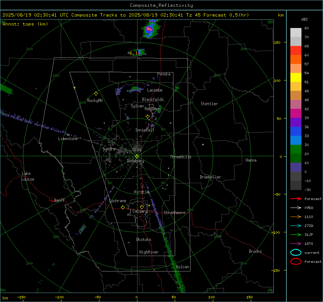Select the cyan 27ZW arrow icon
The image size is (323, 302).
coord(296,226)
